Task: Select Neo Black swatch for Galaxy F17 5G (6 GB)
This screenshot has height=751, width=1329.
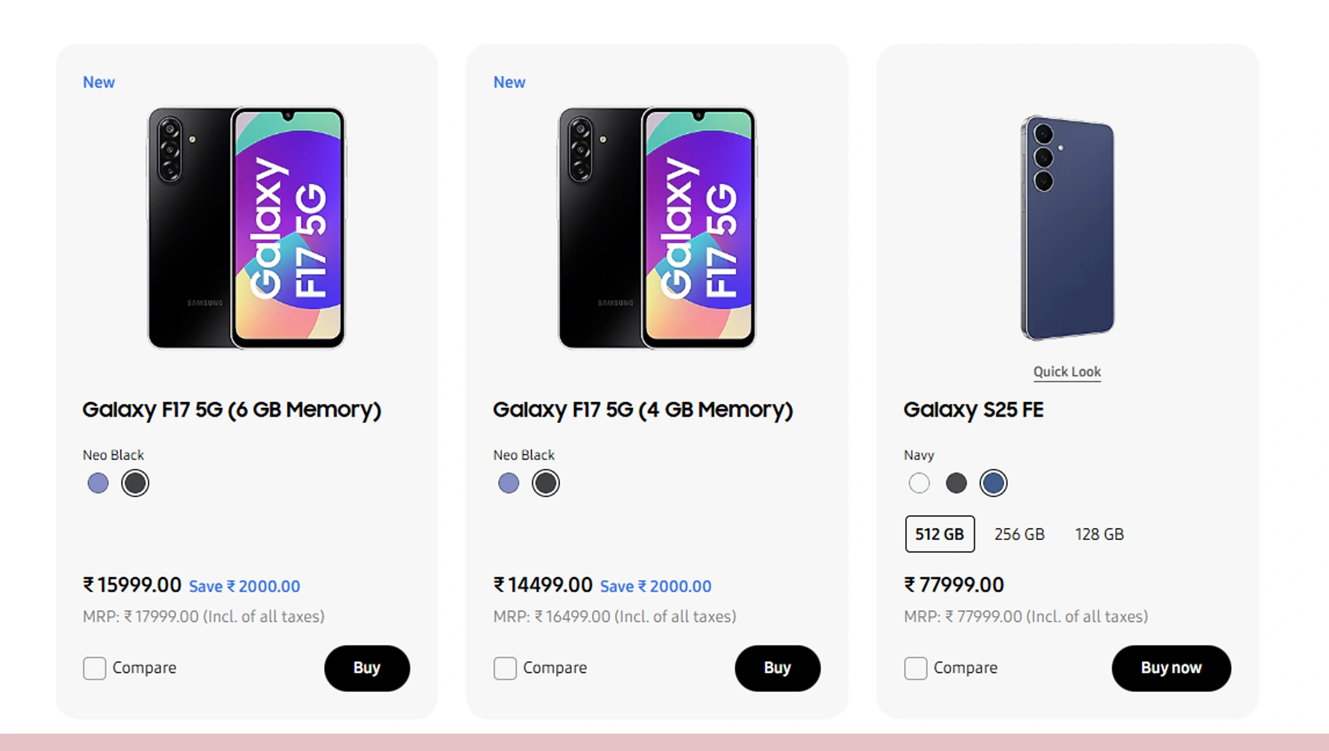Action: [135, 483]
